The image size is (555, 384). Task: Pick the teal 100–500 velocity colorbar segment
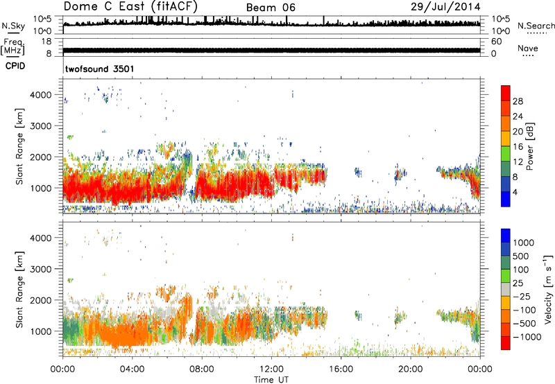point(506,263)
